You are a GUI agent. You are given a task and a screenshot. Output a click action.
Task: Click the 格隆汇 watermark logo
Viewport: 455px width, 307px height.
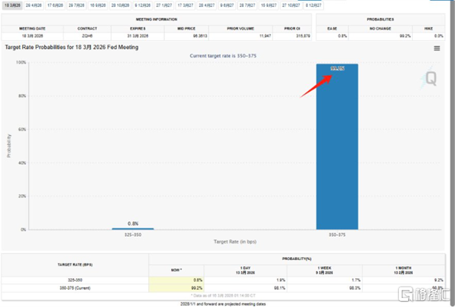pos(424,293)
